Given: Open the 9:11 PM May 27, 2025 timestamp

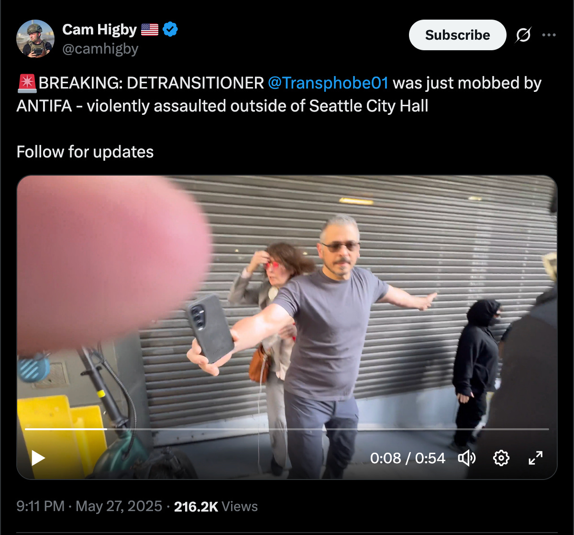Looking at the screenshot, I should tap(89, 506).
